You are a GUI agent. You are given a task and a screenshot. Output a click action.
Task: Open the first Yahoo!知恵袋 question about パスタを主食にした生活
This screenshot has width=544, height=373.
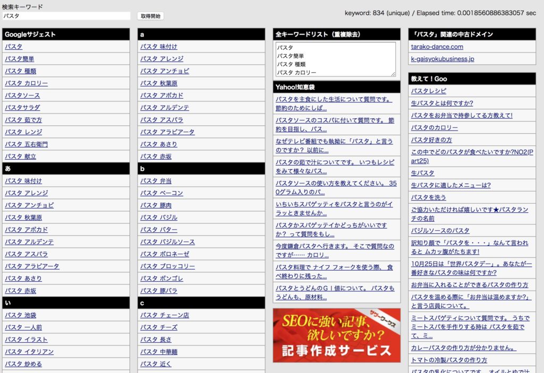(x=334, y=103)
